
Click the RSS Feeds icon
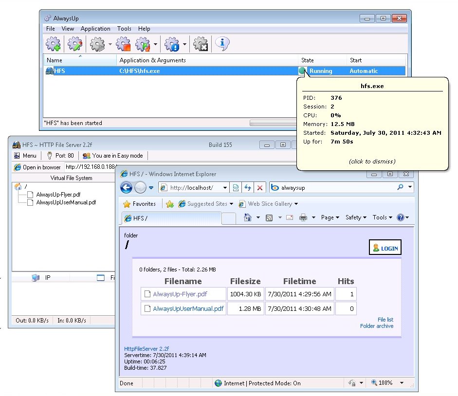269,217
